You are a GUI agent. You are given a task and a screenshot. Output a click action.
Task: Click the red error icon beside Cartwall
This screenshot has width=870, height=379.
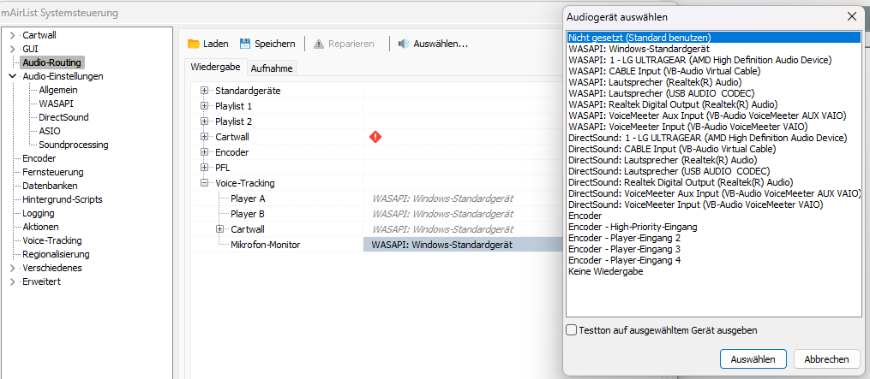coord(375,137)
